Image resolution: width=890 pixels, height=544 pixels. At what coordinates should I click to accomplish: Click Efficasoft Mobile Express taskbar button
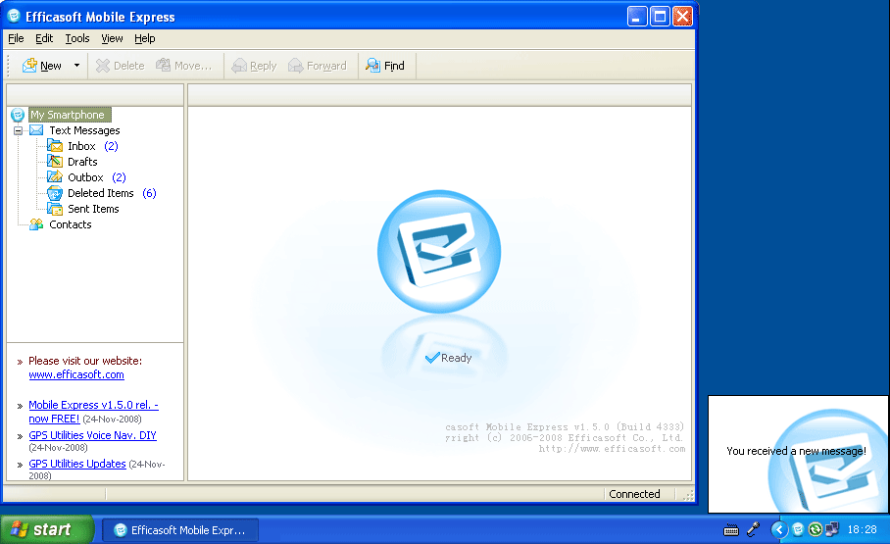[180, 530]
